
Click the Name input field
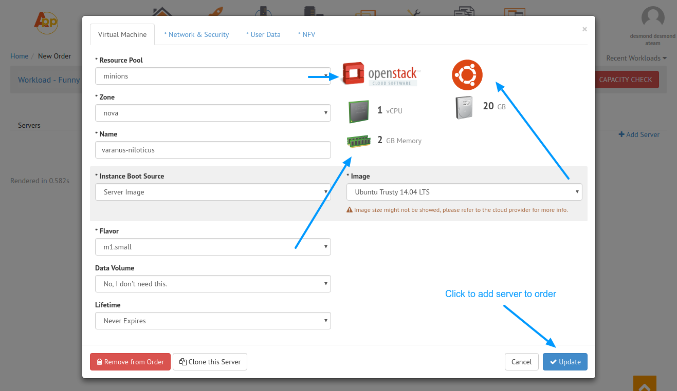point(213,150)
